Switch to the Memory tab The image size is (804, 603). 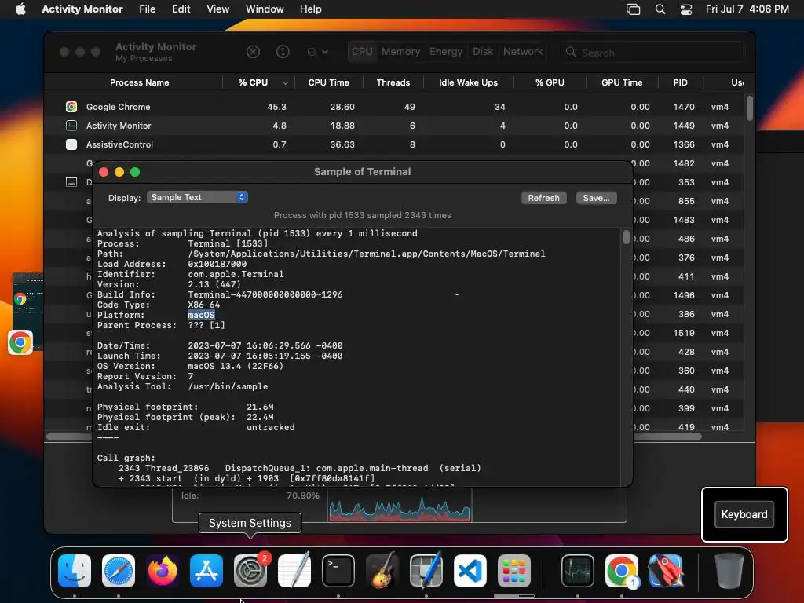click(400, 52)
